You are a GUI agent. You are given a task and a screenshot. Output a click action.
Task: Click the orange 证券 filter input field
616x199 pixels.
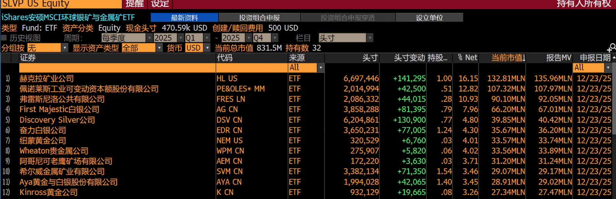pyautogui.click(x=118, y=67)
